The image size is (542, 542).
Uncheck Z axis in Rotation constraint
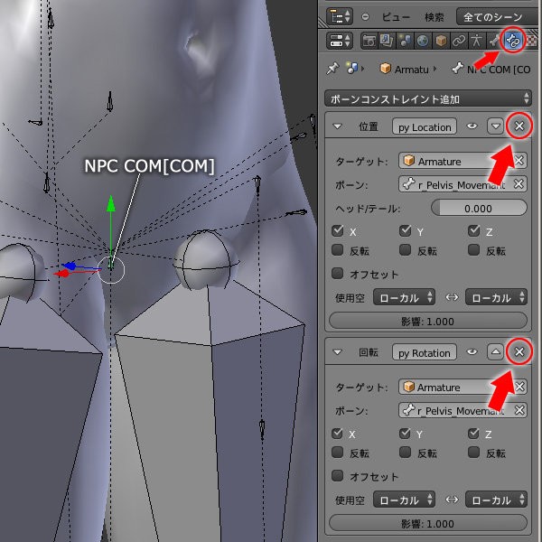pos(473,433)
